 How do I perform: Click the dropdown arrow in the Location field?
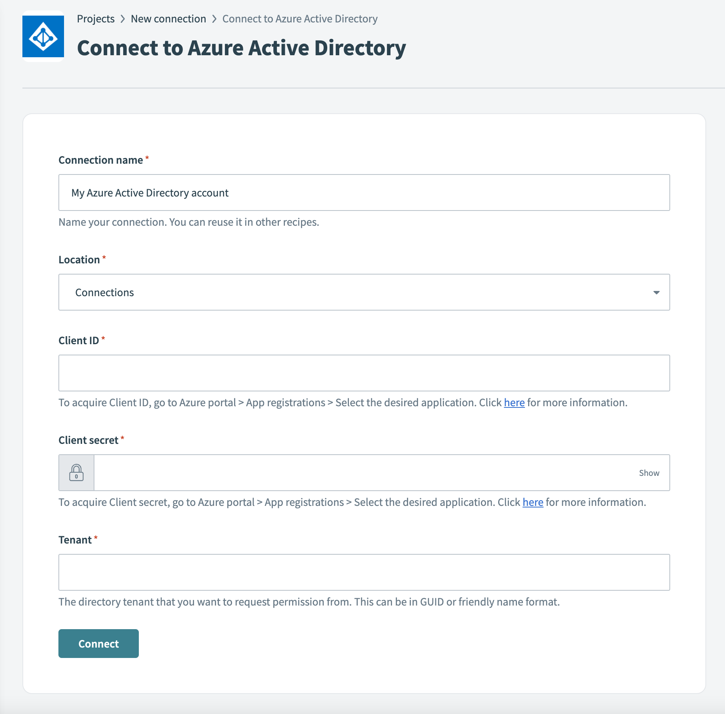[656, 292]
